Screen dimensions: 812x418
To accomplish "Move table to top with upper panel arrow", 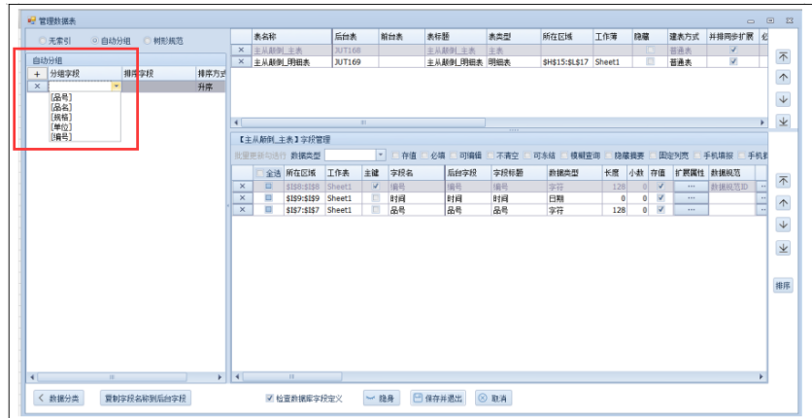I will click(x=783, y=57).
